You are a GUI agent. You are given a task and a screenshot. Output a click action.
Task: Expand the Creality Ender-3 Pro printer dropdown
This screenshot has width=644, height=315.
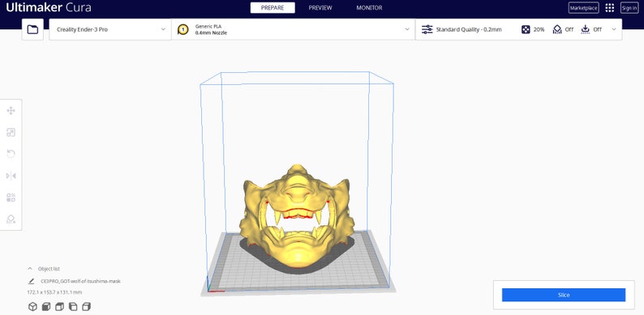click(110, 29)
